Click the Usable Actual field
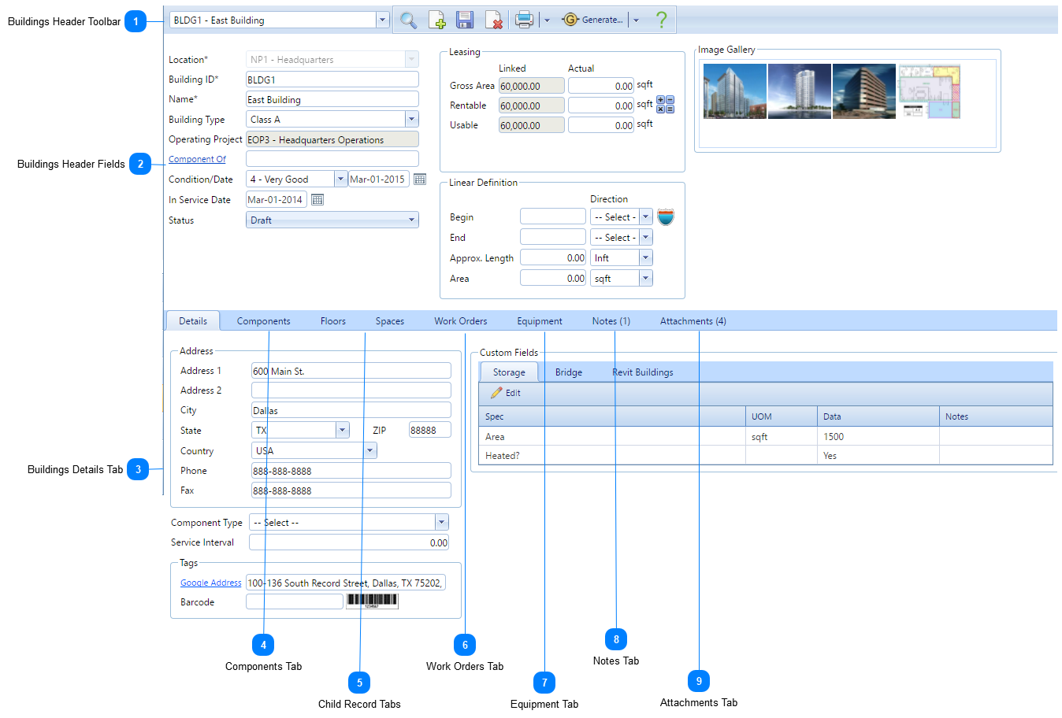Viewport: 1062px width, 718px height. [601, 125]
